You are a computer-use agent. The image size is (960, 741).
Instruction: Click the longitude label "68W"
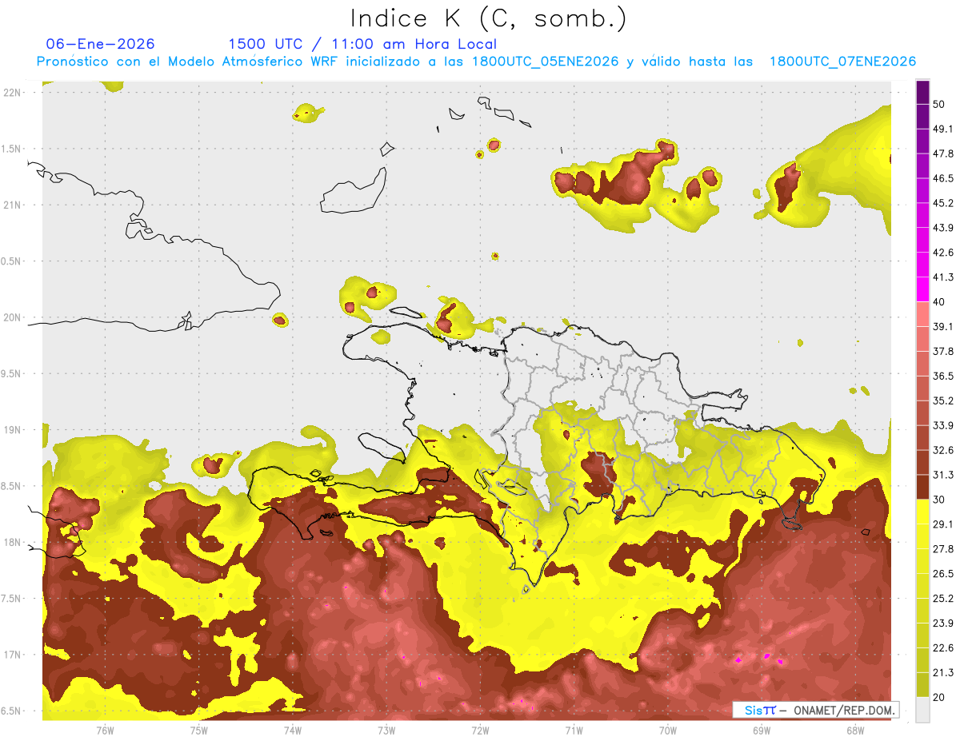[854, 731]
